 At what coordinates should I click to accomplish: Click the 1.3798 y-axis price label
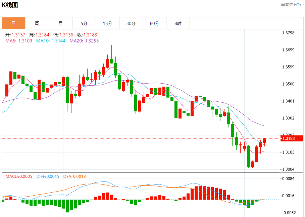point(288,33)
